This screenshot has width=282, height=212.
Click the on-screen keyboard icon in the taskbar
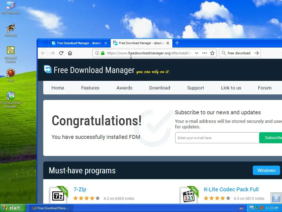tap(241, 208)
